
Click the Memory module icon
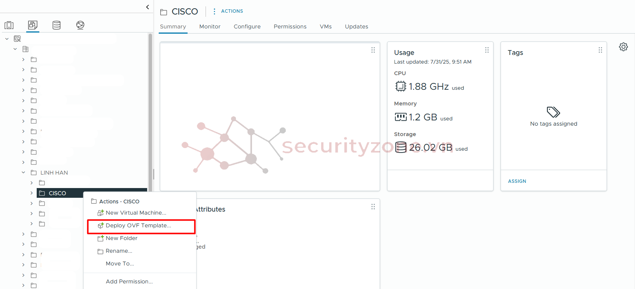pyautogui.click(x=401, y=117)
